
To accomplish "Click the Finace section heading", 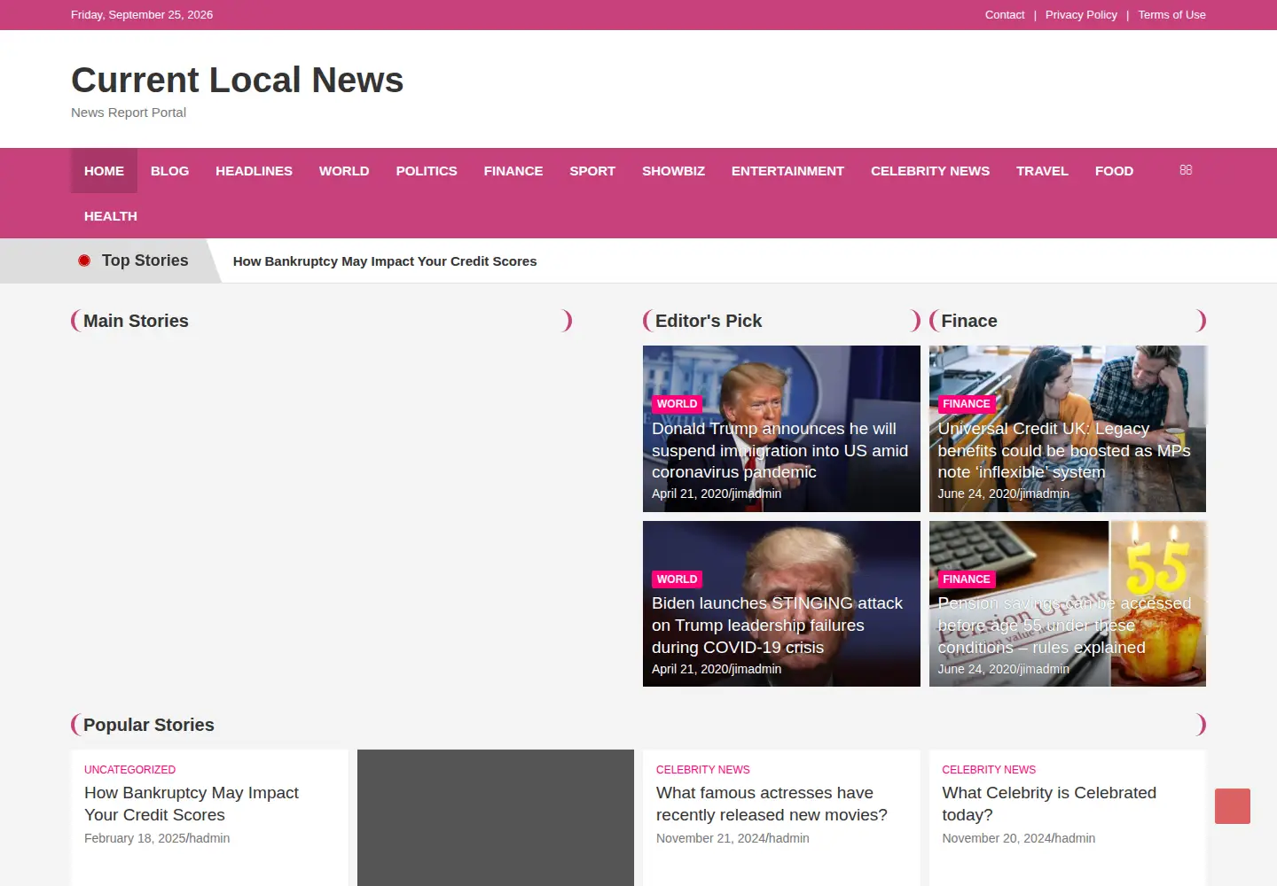I will (x=969, y=321).
